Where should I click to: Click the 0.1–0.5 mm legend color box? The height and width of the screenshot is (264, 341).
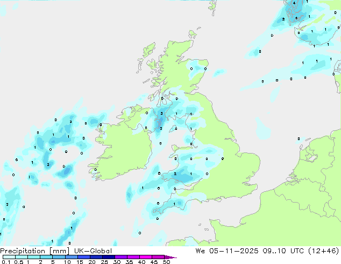point(9,257)
